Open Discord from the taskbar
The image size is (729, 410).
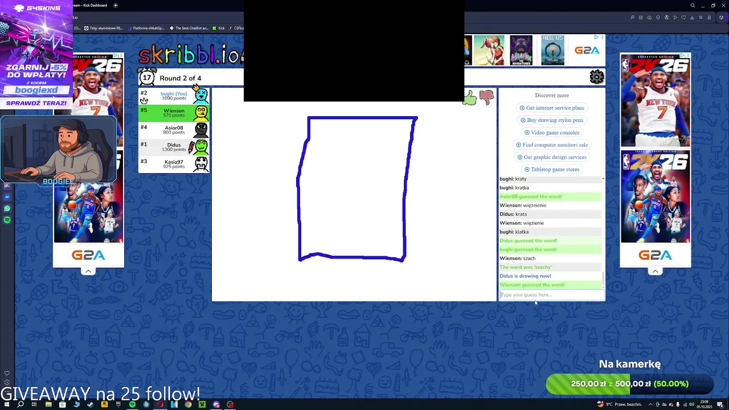coord(216,404)
